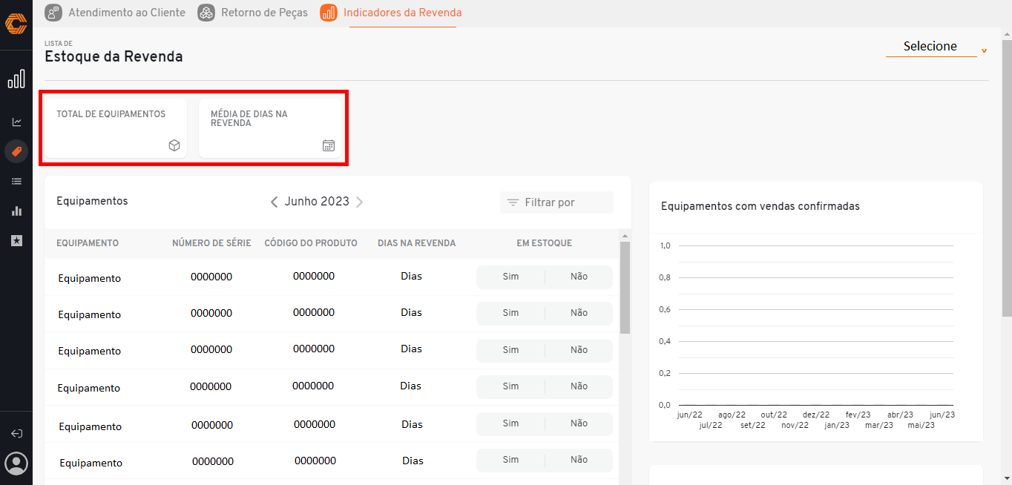Click the up arrow of equipment table scrollbar

(625, 236)
